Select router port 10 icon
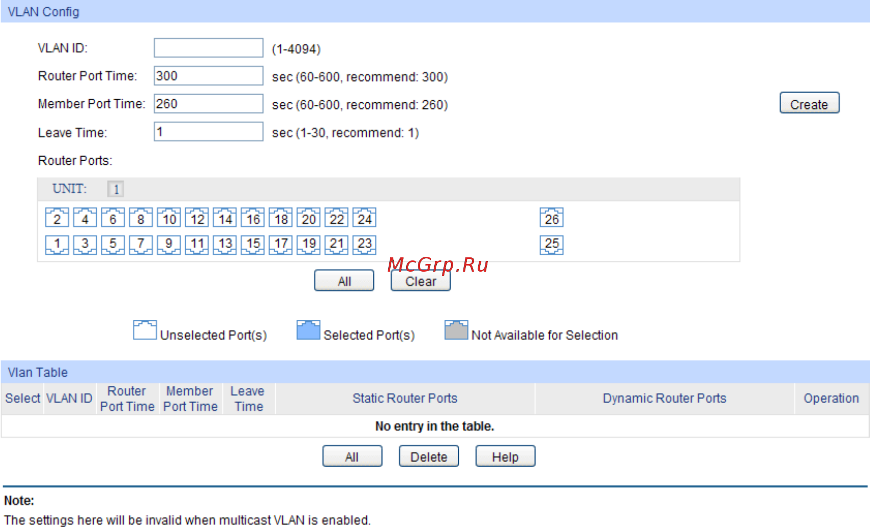Viewport: 870px width, 528px height. 169,217
